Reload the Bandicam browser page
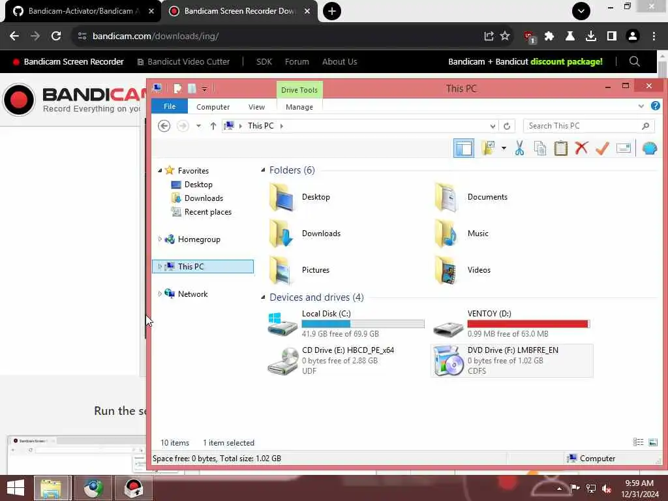This screenshot has width=668, height=501. point(56,36)
